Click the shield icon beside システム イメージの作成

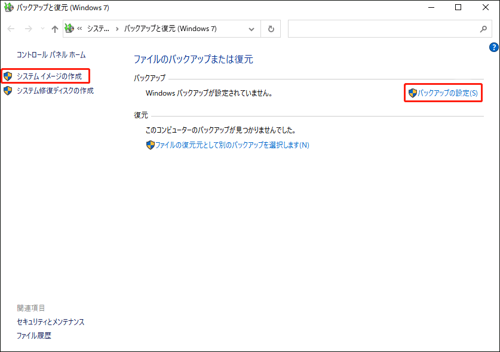pos(8,76)
